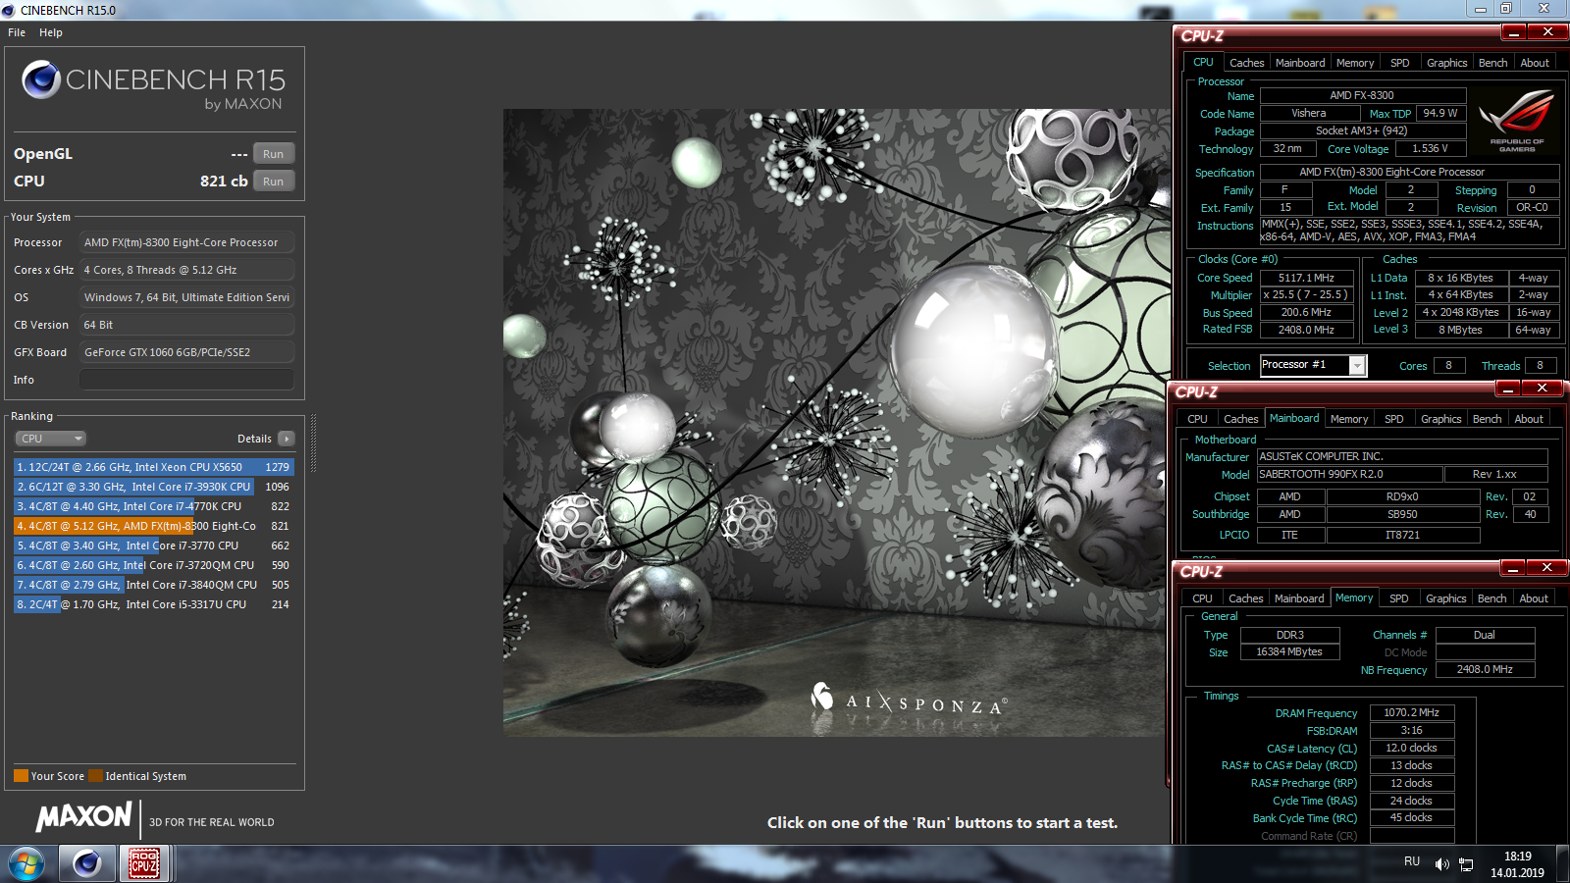
Task: Open SPD tab in CPU-Z Motherboard window
Action: click(x=1394, y=419)
